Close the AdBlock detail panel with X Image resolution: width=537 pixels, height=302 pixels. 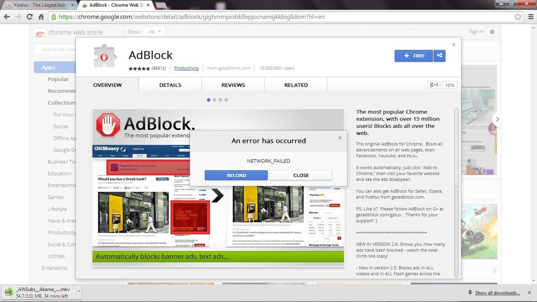click(x=454, y=44)
